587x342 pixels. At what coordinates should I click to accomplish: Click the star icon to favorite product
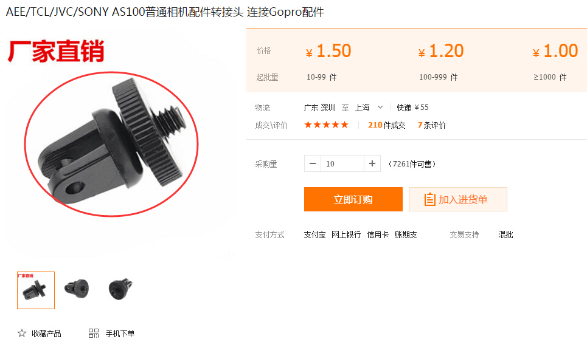[22, 333]
